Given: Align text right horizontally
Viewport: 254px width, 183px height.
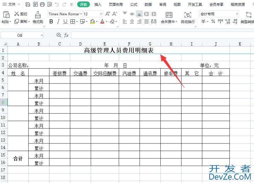Looking at the screenshot, I should point(139,21).
